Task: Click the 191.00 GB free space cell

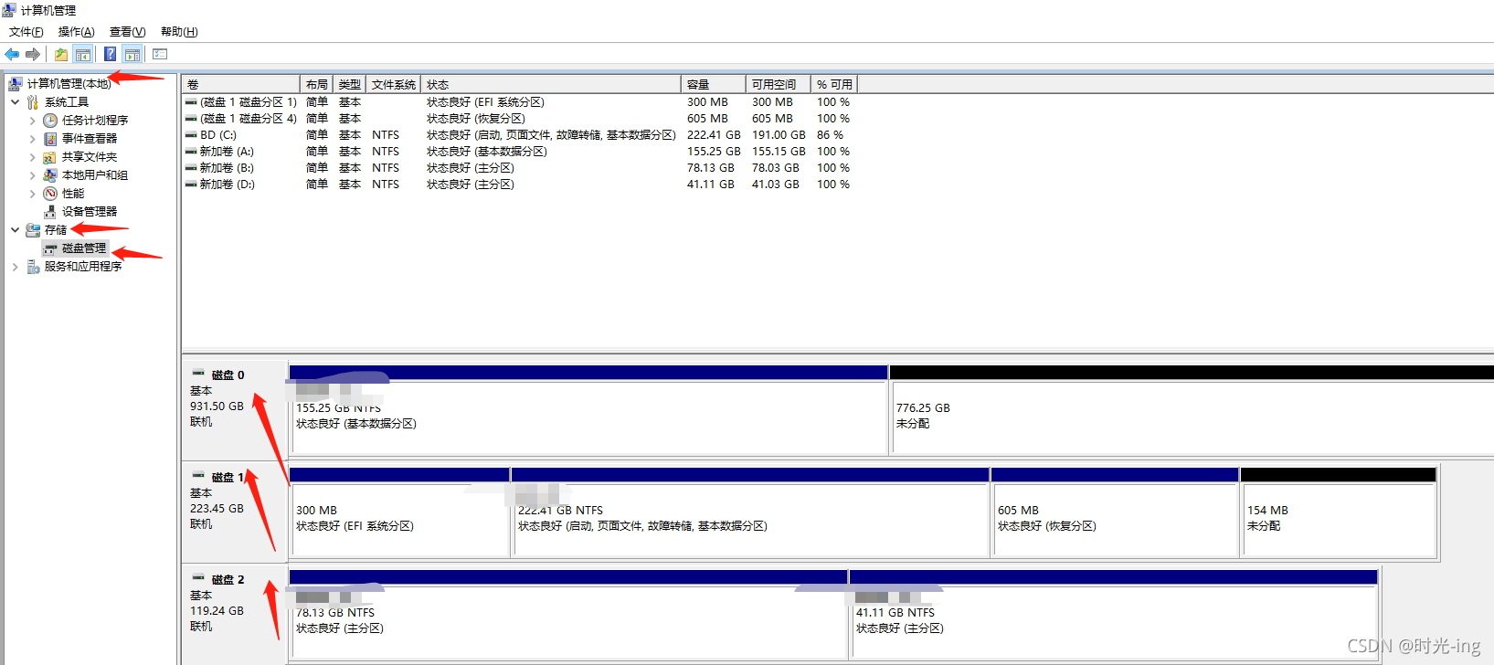Action: [x=779, y=135]
